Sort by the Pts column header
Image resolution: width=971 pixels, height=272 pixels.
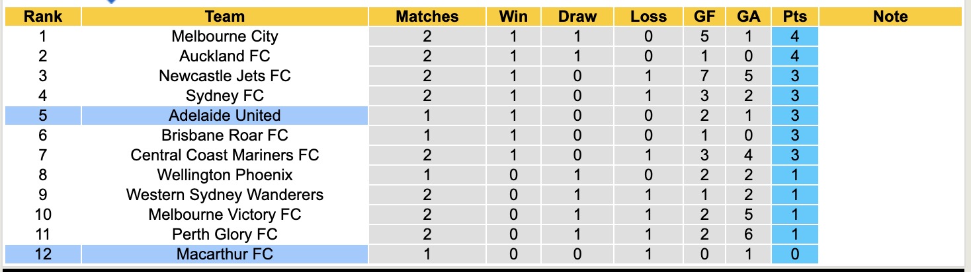(794, 17)
